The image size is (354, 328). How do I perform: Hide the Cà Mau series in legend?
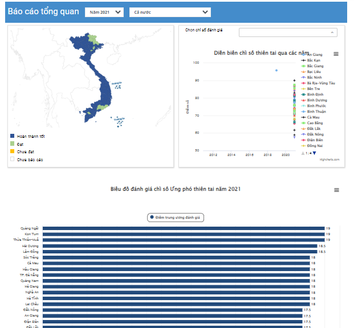point(313,117)
